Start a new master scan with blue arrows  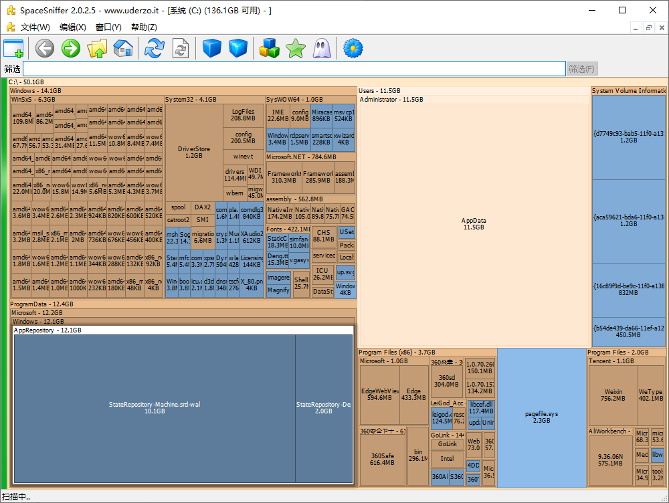tap(155, 48)
